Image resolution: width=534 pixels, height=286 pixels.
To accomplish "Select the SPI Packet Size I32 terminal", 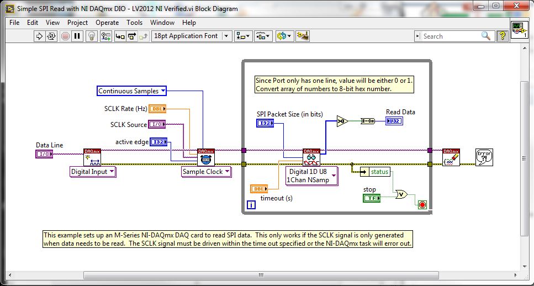I will click(x=265, y=123).
